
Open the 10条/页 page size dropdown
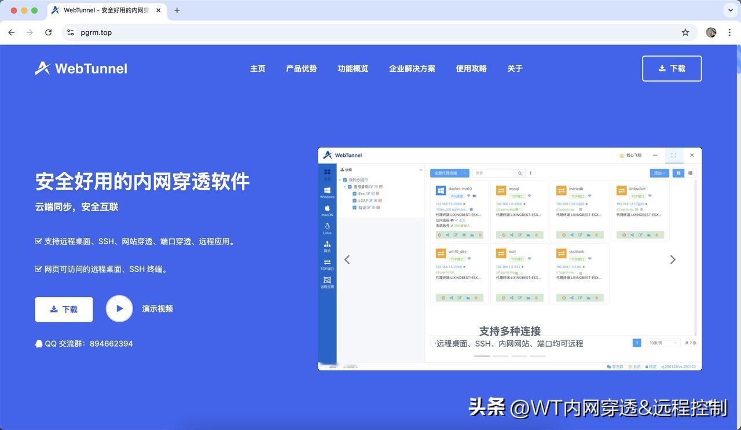663,343
